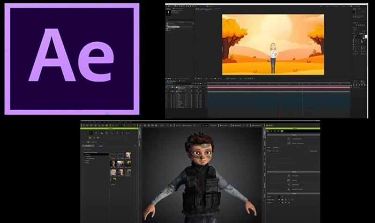Open the white fill color swatch in After Effects

point(366,37)
